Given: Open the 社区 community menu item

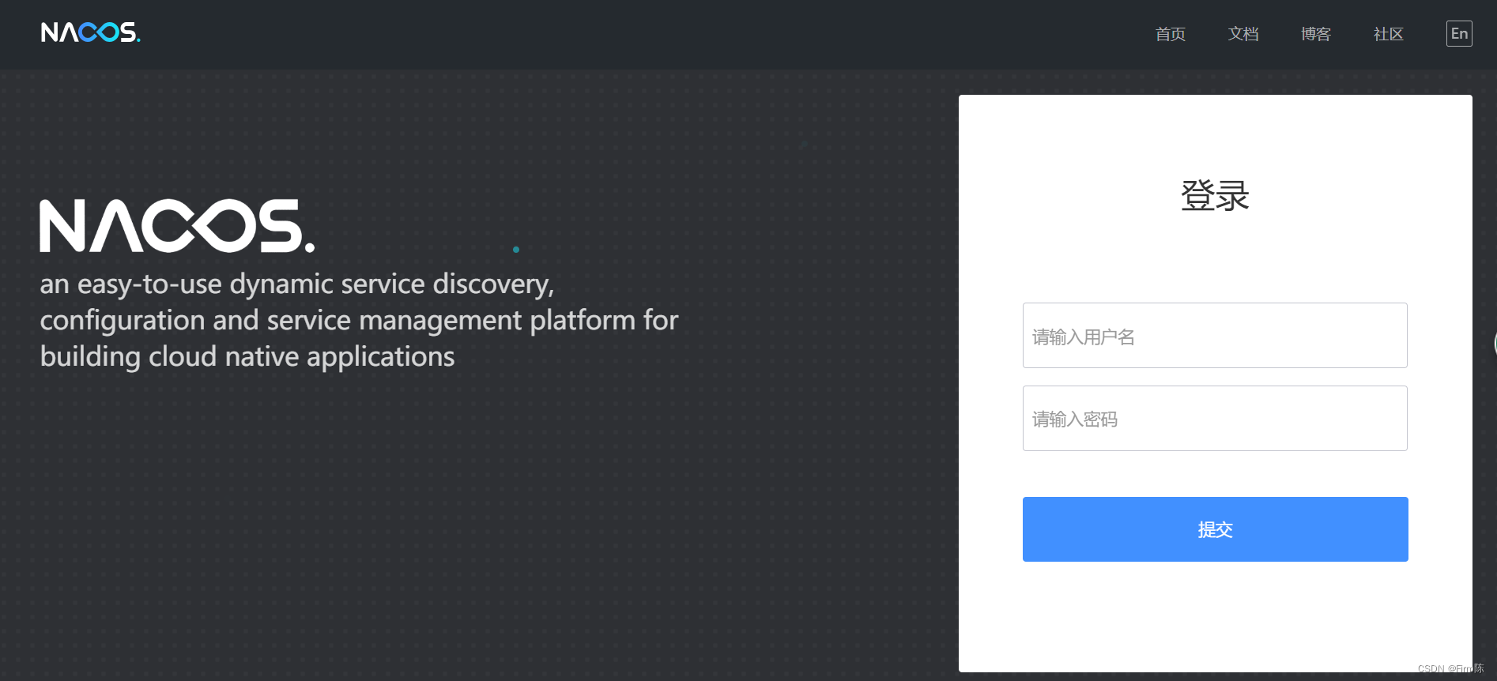Looking at the screenshot, I should point(1388,34).
